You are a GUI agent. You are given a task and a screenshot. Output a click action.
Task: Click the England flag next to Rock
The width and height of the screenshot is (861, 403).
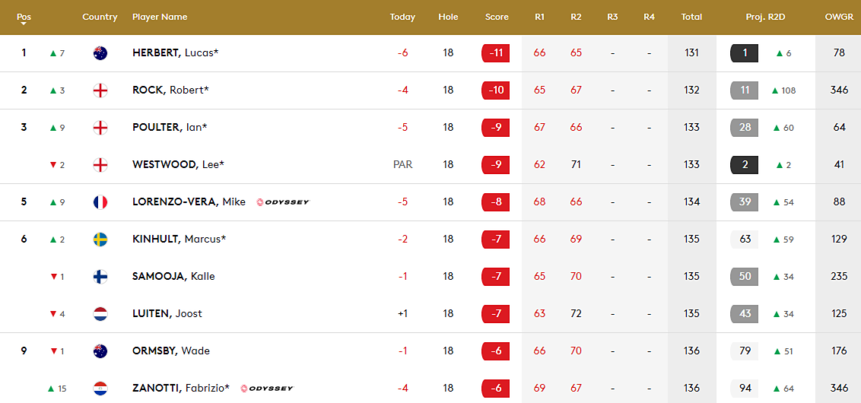point(100,90)
